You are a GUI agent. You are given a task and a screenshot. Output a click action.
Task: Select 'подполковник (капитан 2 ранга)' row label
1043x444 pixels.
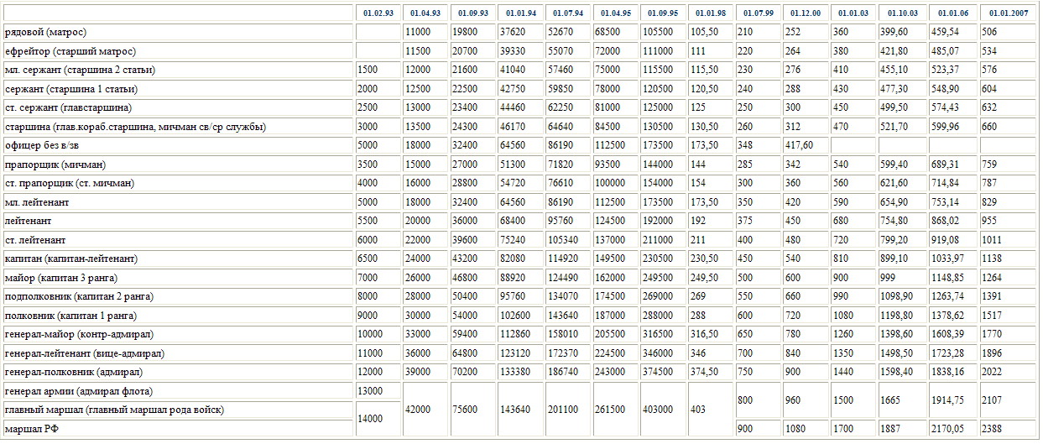pos(77,296)
